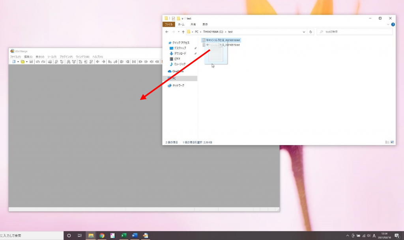Switch to details view icon in Explorer status bar
Image resolution: width=404 pixels, height=240 pixels.
(387, 142)
